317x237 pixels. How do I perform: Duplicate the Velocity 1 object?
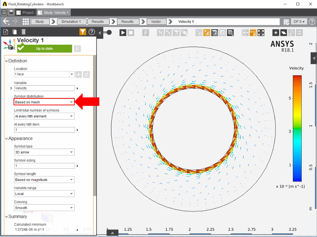[x=14, y=32]
